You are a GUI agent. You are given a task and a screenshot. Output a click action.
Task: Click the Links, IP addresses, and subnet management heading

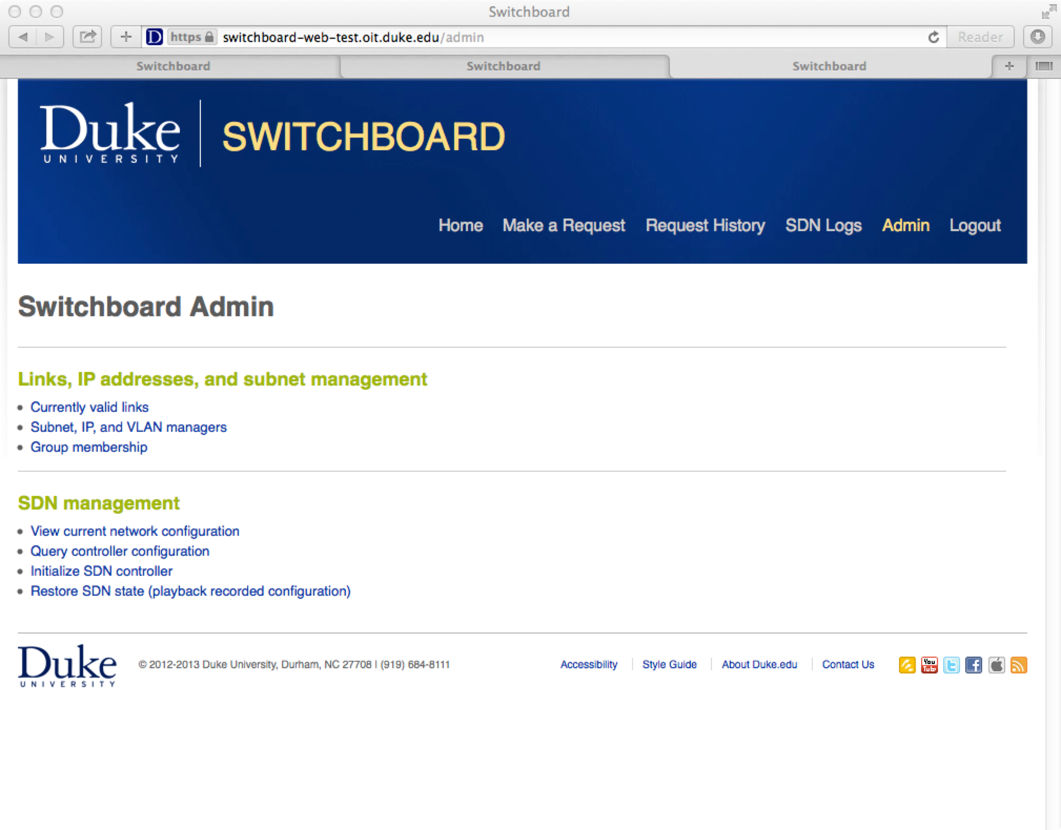(222, 379)
